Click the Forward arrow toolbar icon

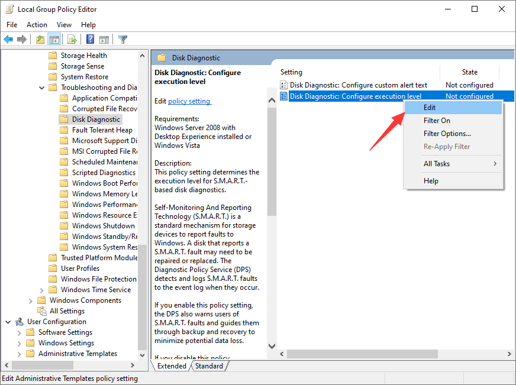coord(22,40)
